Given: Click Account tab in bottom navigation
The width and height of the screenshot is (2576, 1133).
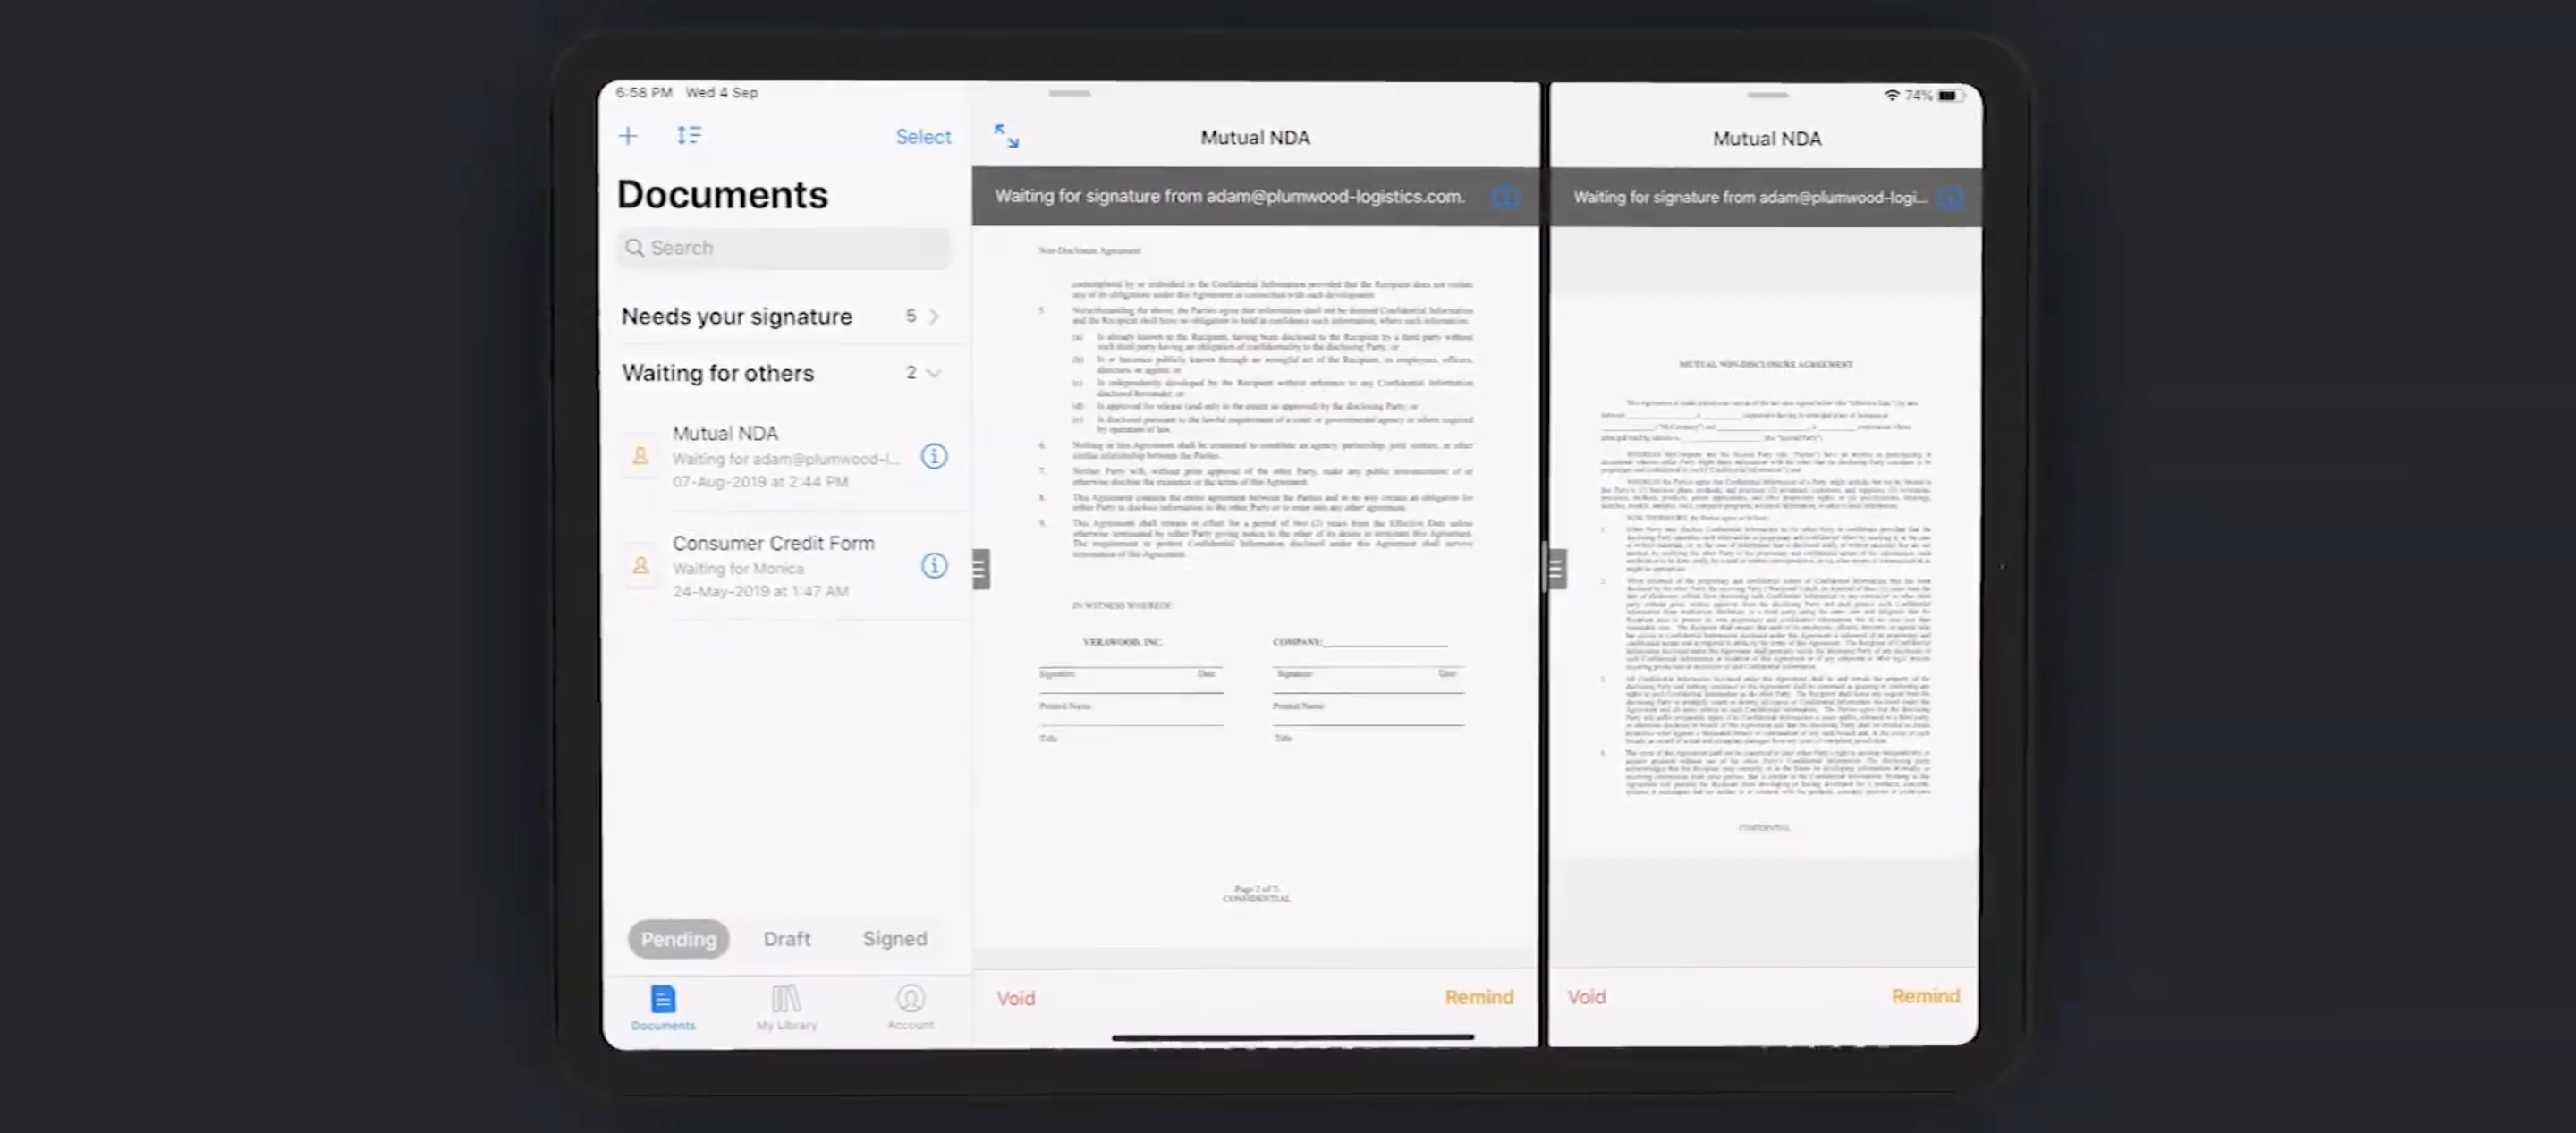Looking at the screenshot, I should coord(911,1005).
